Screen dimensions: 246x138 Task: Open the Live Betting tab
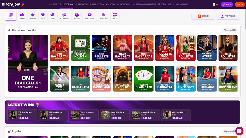click(x=97, y=4)
